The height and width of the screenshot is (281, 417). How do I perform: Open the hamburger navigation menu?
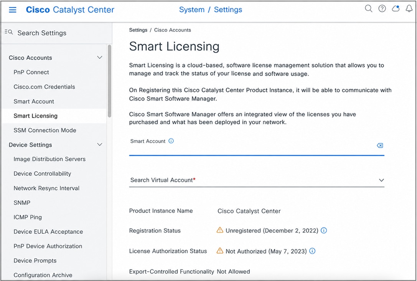tap(13, 10)
